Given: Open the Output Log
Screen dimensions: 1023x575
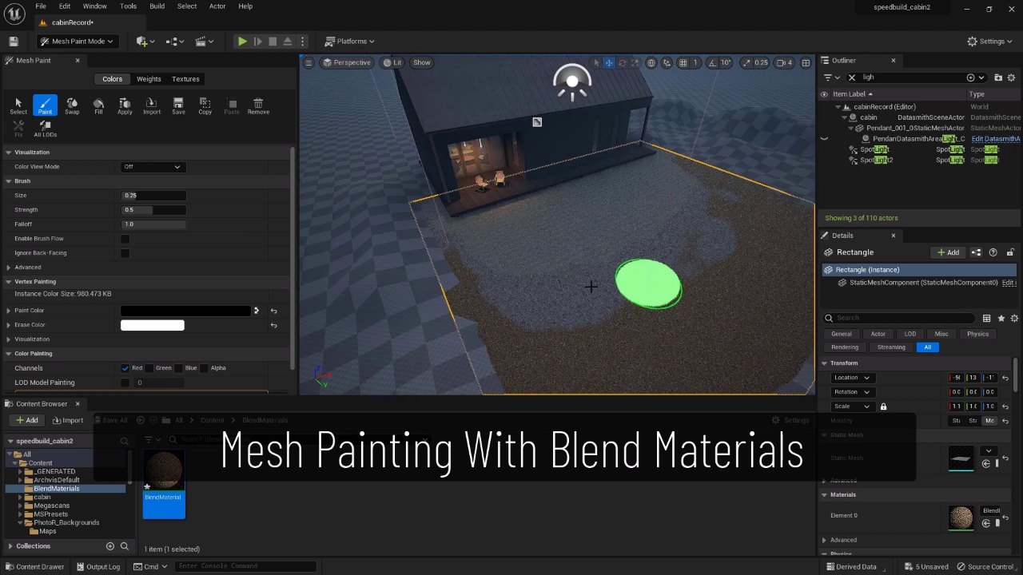Looking at the screenshot, I should tap(98, 567).
